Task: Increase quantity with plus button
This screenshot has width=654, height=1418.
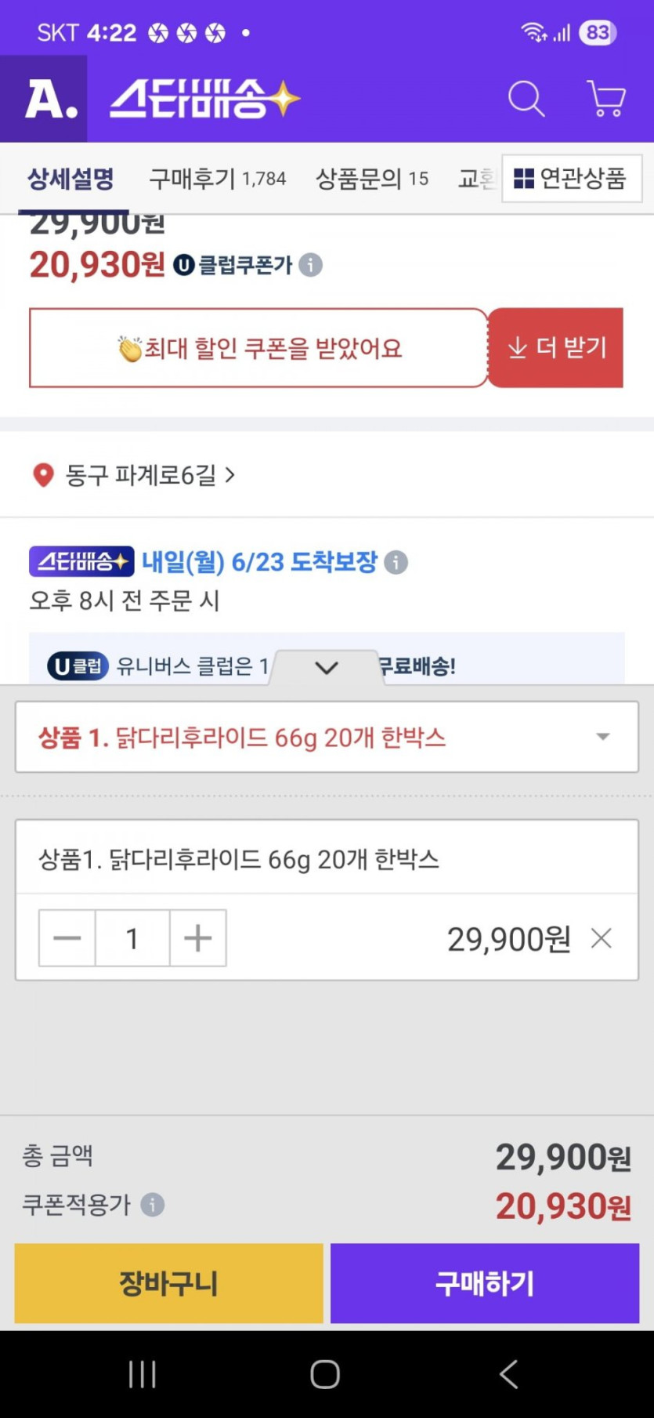Action: point(197,938)
